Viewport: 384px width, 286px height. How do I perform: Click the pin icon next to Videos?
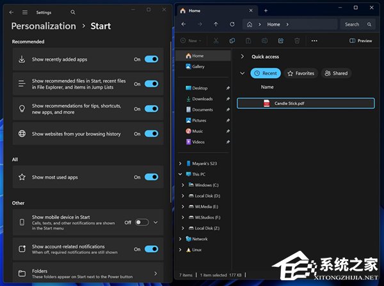point(228,142)
